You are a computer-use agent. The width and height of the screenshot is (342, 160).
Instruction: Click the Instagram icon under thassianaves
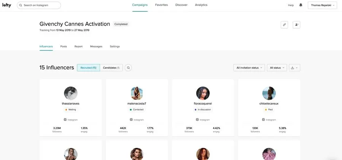(x=65, y=120)
